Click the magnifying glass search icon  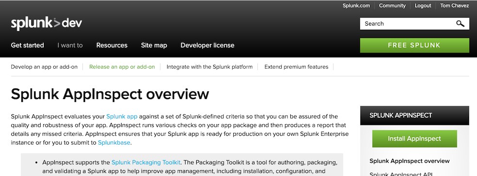coord(460,24)
